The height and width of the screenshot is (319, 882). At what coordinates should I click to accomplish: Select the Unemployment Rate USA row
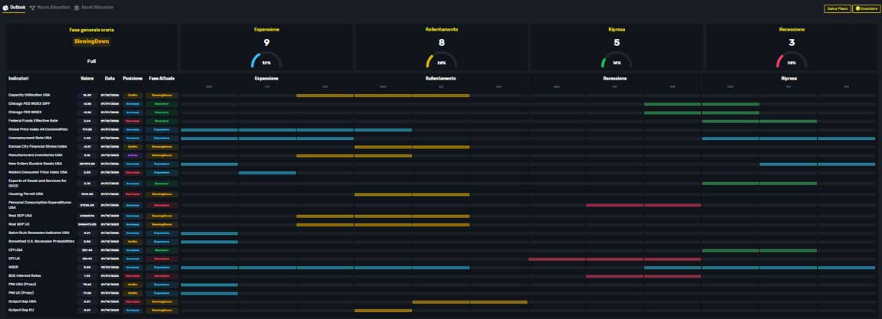click(x=30, y=138)
